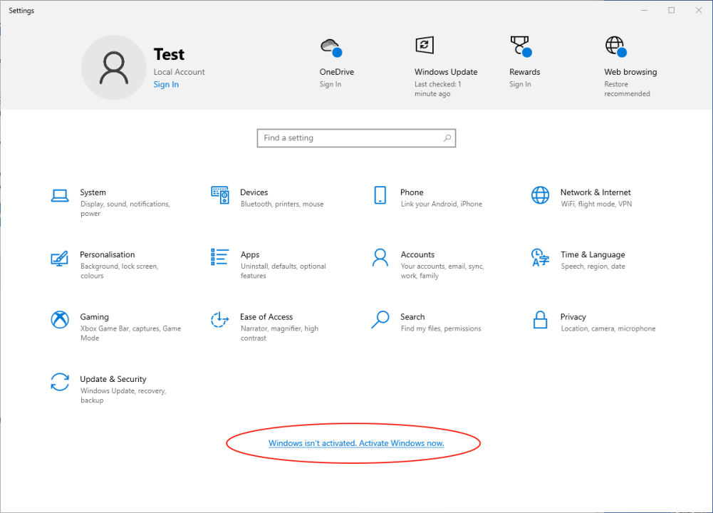The height and width of the screenshot is (513, 713).
Task: Open the System settings icon
Action: [x=60, y=195]
